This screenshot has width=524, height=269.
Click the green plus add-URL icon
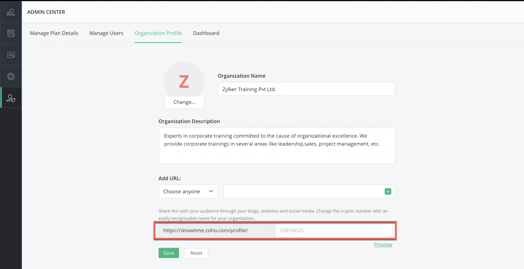[x=388, y=192]
